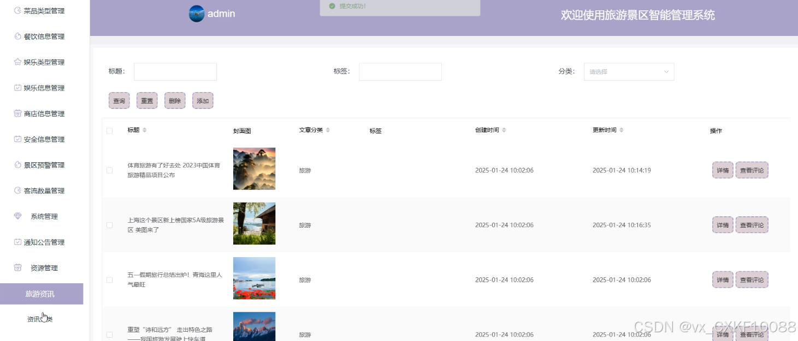Open the misty mountain cover thumbnail
Screen dimensions: 798x341
point(255,169)
